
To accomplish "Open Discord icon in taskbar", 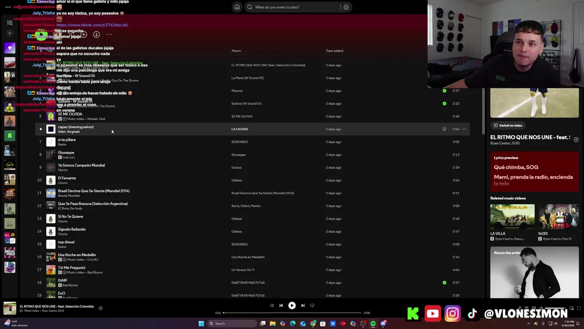I will (x=383, y=324).
